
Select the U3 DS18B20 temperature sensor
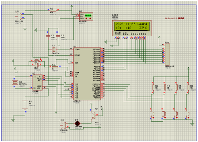86,16
